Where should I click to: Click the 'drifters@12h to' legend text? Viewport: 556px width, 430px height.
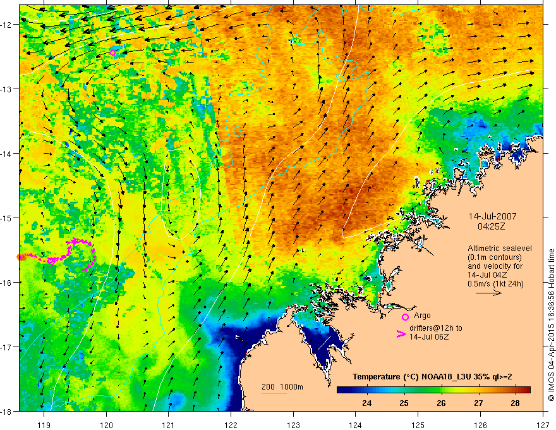coord(436,328)
